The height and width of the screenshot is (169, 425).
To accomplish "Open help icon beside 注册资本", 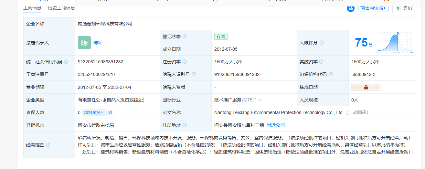I will [x=185, y=62].
